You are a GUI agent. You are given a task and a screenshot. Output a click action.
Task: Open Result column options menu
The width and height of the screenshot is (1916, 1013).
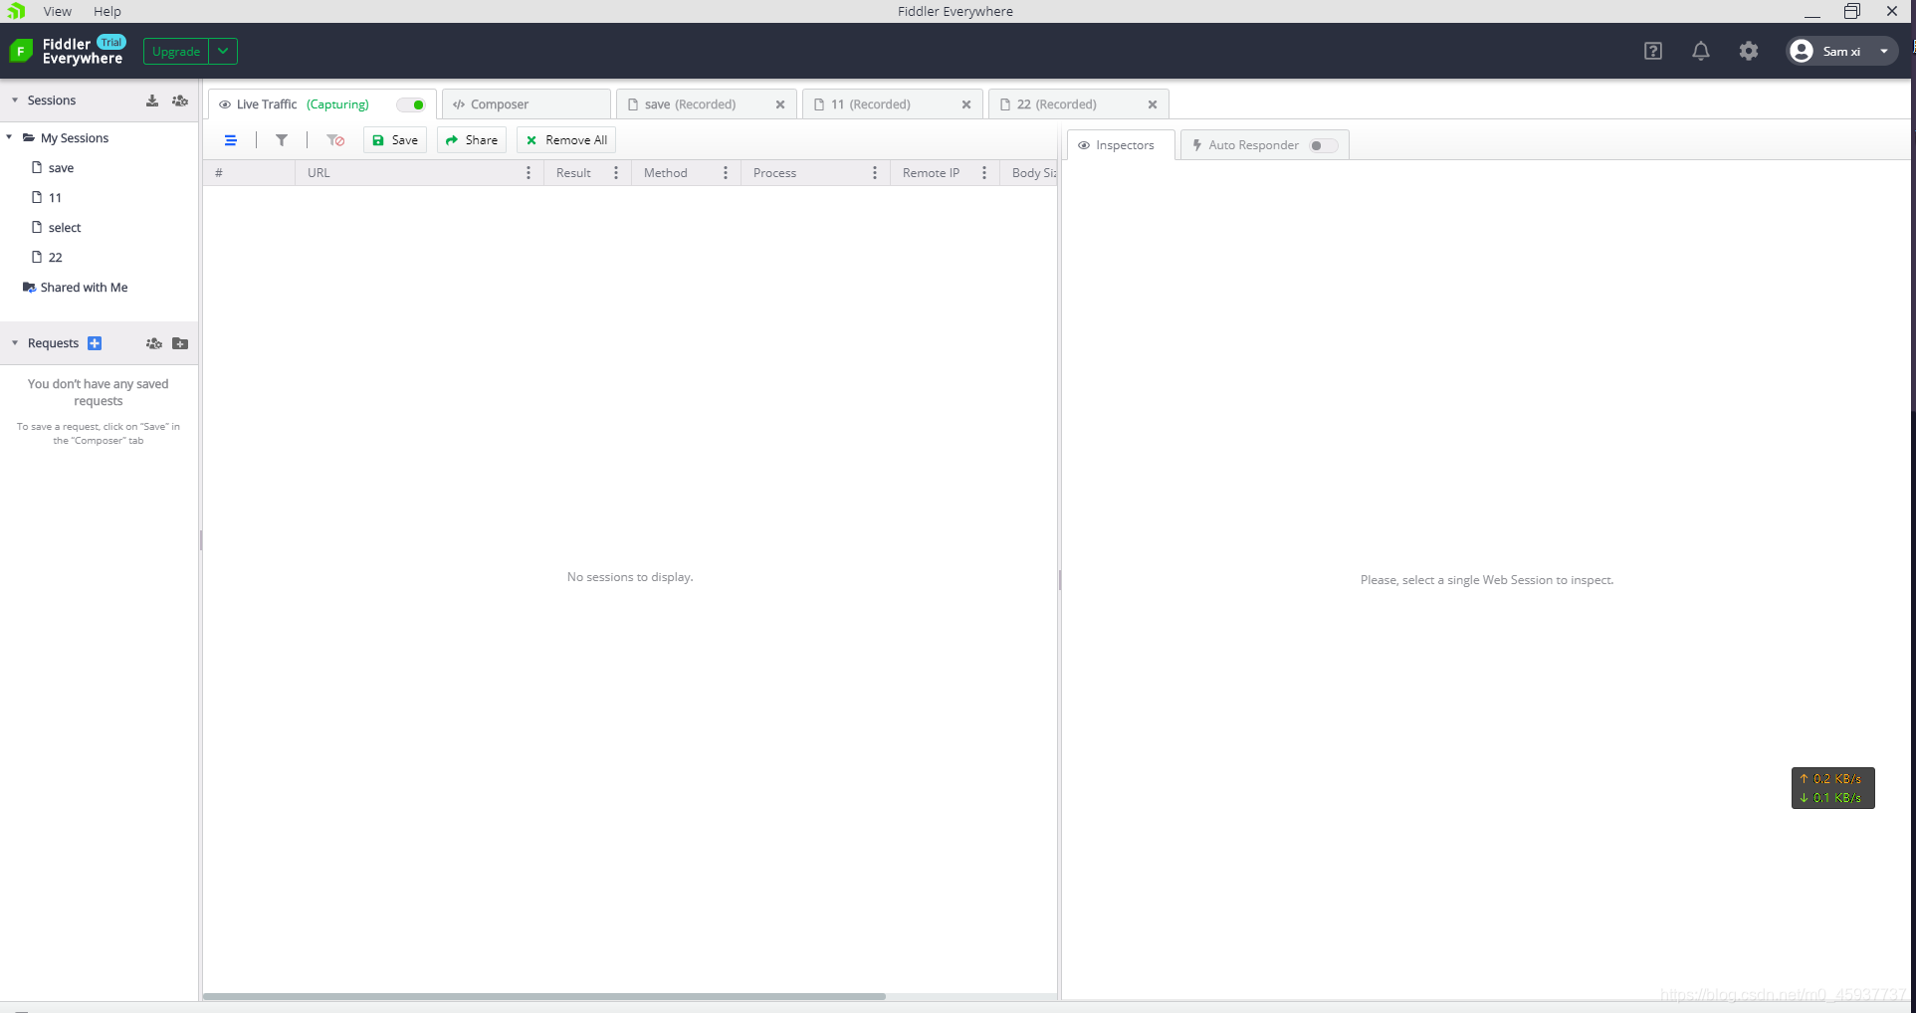(616, 173)
